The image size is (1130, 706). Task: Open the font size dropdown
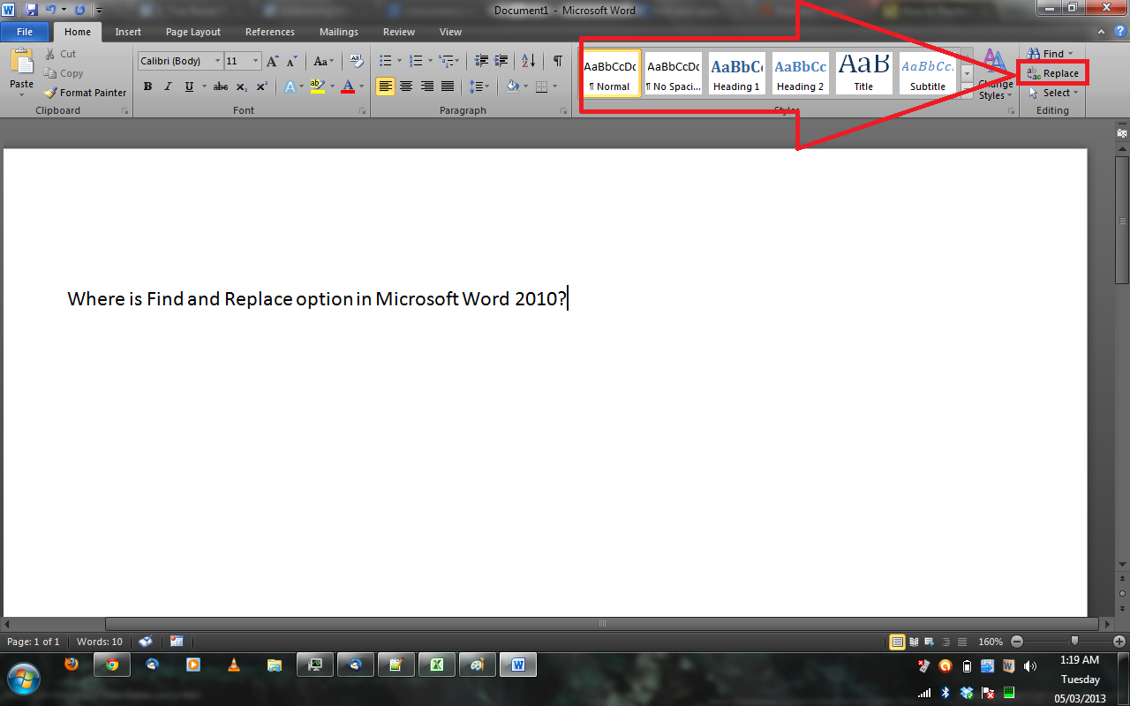point(256,61)
